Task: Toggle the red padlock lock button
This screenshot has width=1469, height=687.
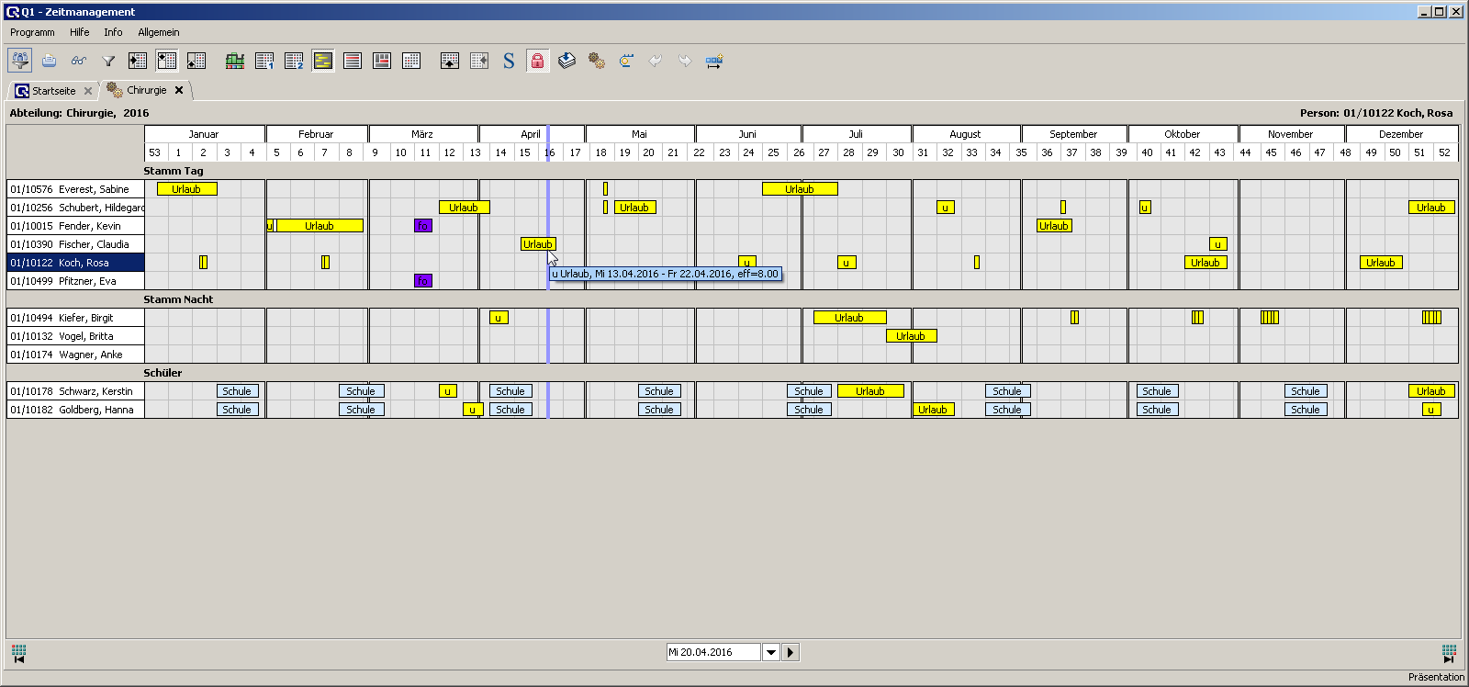Action: coord(537,61)
